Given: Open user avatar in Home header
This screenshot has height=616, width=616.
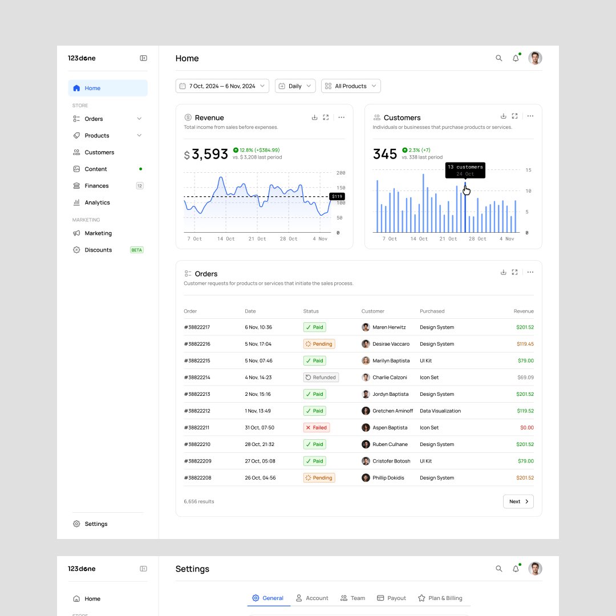Looking at the screenshot, I should pos(534,58).
